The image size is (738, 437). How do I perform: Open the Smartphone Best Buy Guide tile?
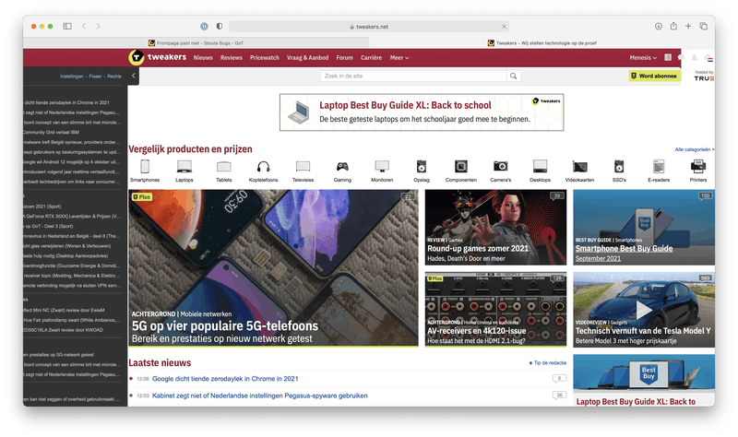coord(644,227)
